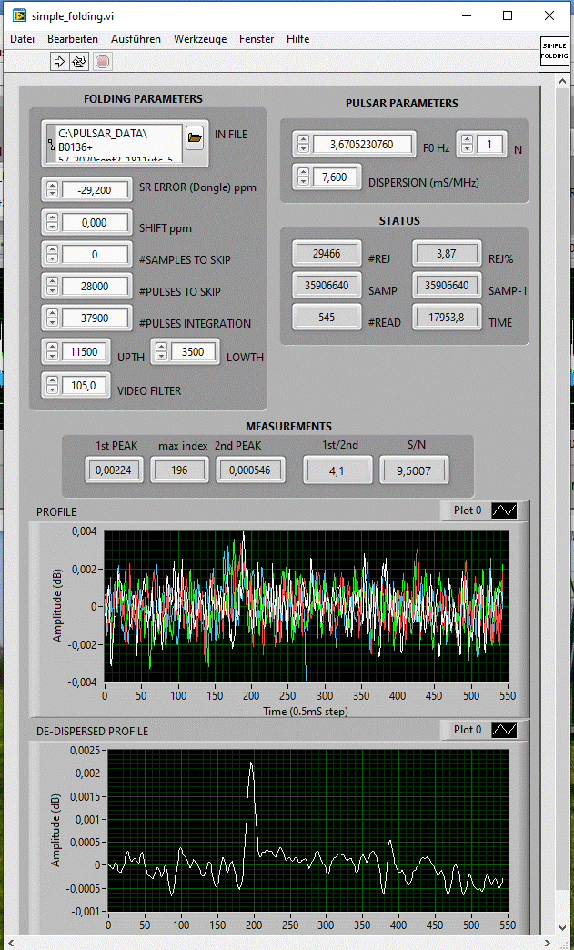Click the PROFILE Plot 0 legend swatch
The height and width of the screenshot is (950, 574).
click(x=504, y=510)
